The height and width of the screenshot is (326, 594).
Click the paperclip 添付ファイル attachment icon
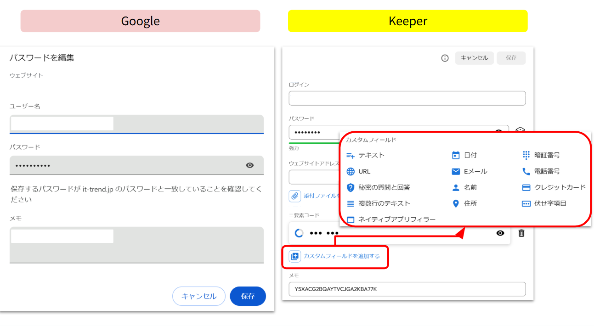[x=294, y=196]
